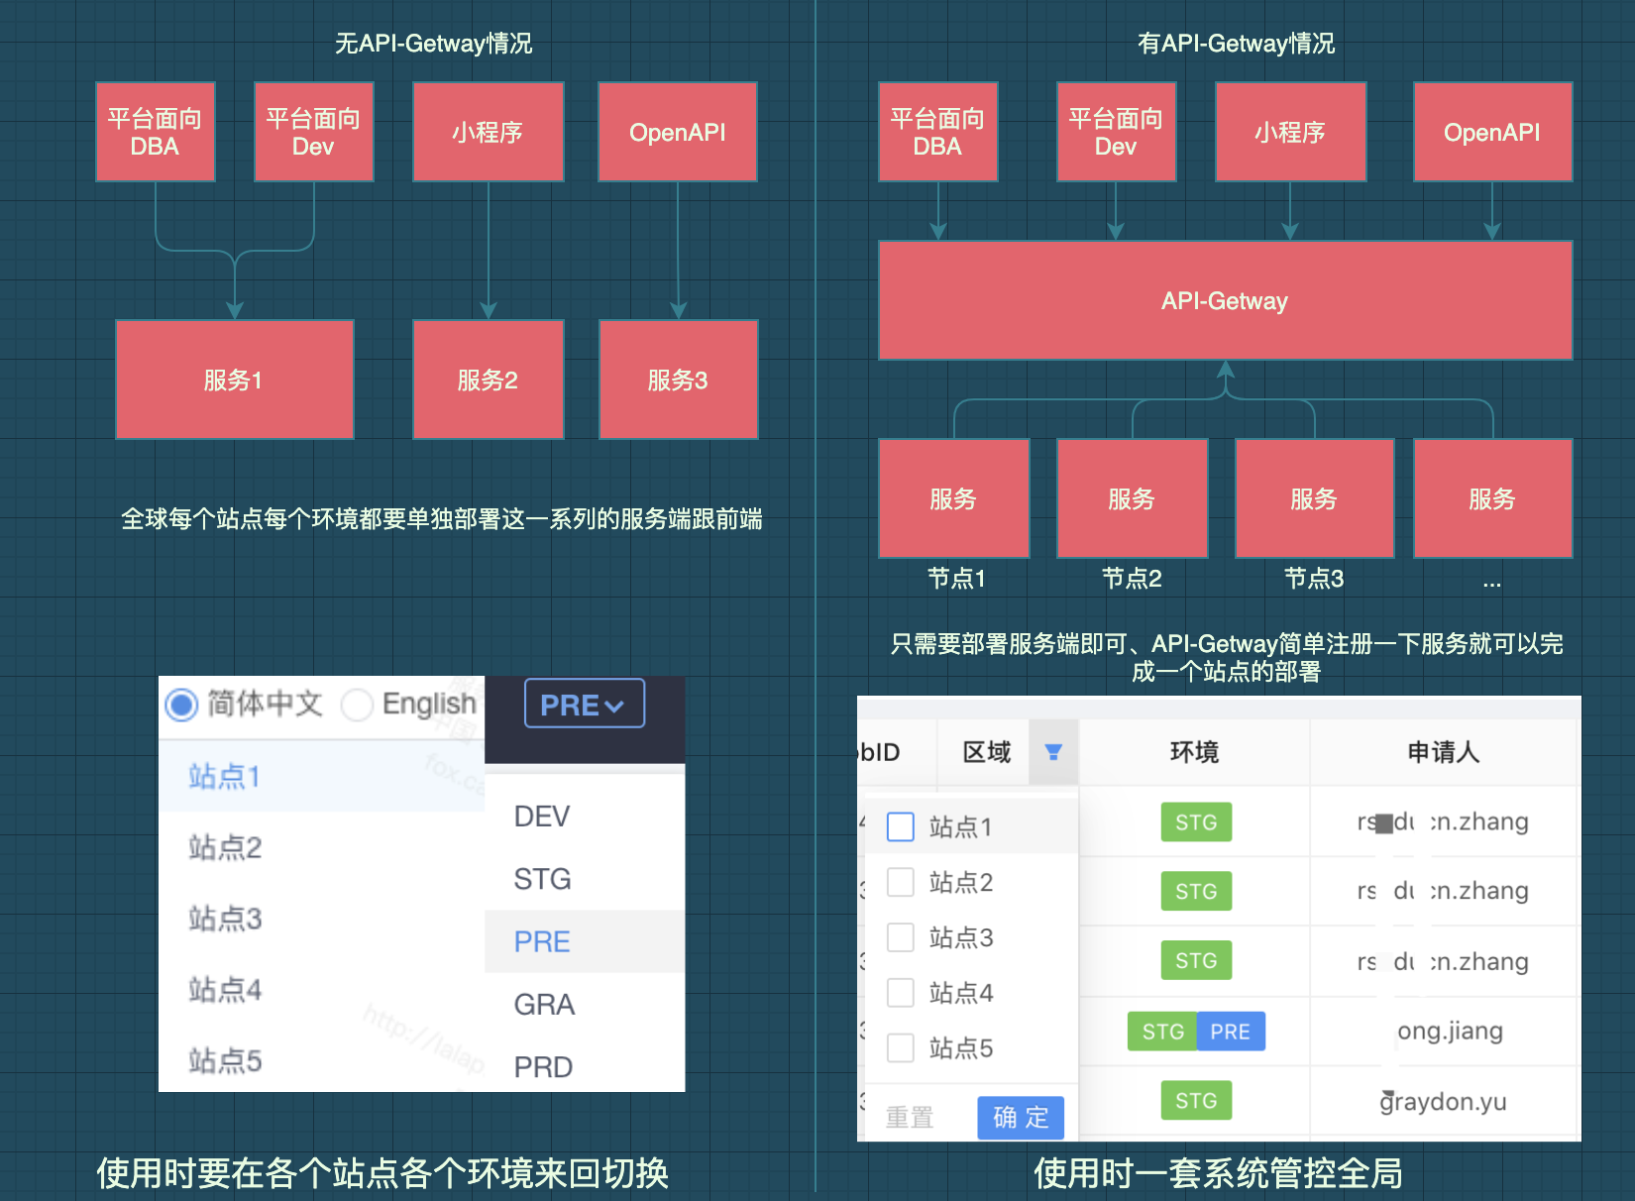
Task: Choose DEV in the environment list
Action: (x=585, y=817)
